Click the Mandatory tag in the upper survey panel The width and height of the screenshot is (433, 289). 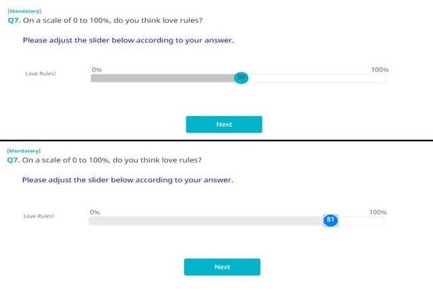(25, 11)
